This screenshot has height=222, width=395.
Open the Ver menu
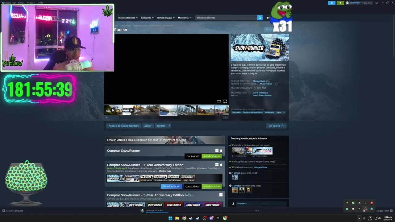coord(14,3)
